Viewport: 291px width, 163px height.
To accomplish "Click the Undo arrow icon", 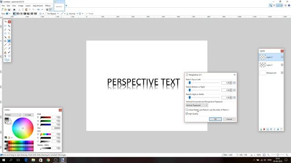I will tap(38, 10).
